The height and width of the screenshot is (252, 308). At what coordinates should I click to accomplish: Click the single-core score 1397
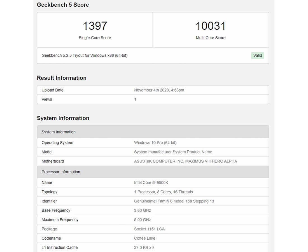tap(95, 26)
